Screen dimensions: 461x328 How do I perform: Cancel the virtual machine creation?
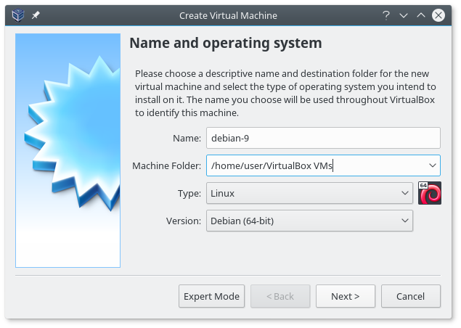[x=411, y=296]
